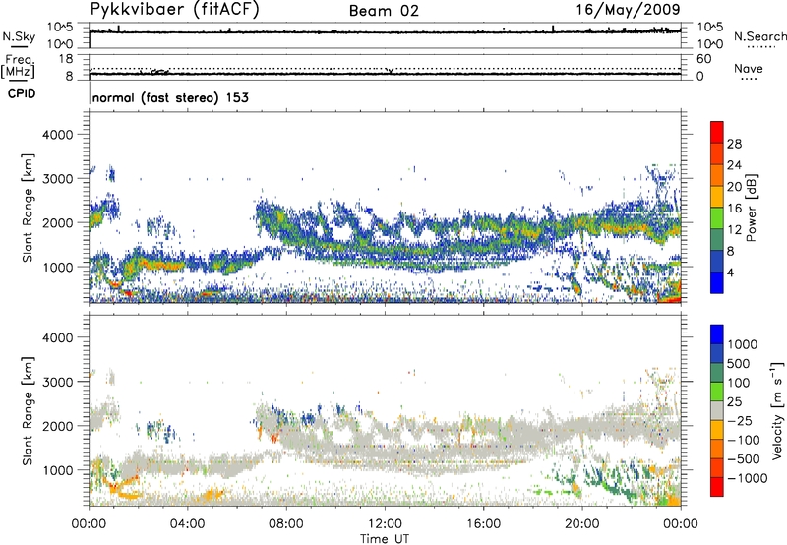Click the Pykkvibaer (fitACF) title
787x545 pixels.
(174, 9)
